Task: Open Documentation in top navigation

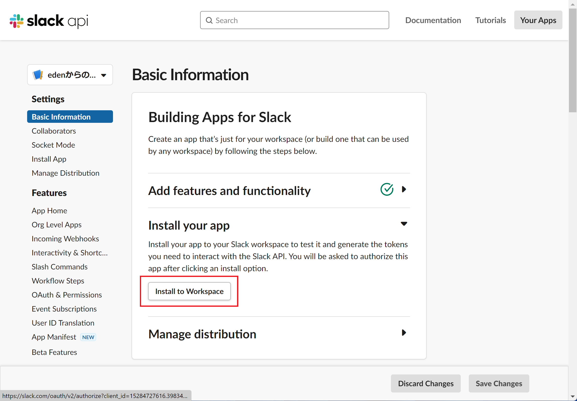Action: (433, 20)
